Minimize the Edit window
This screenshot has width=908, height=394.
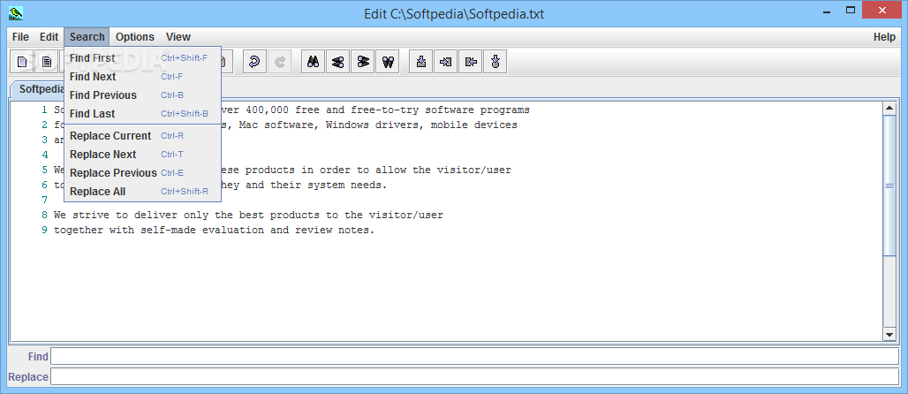click(825, 10)
